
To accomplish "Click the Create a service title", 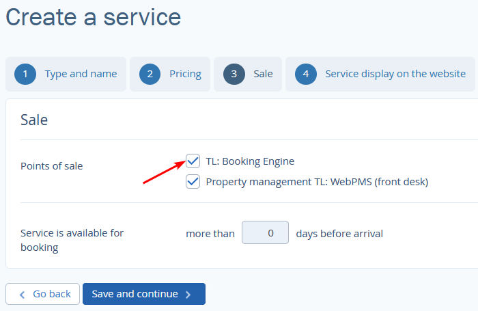I will coord(94,17).
